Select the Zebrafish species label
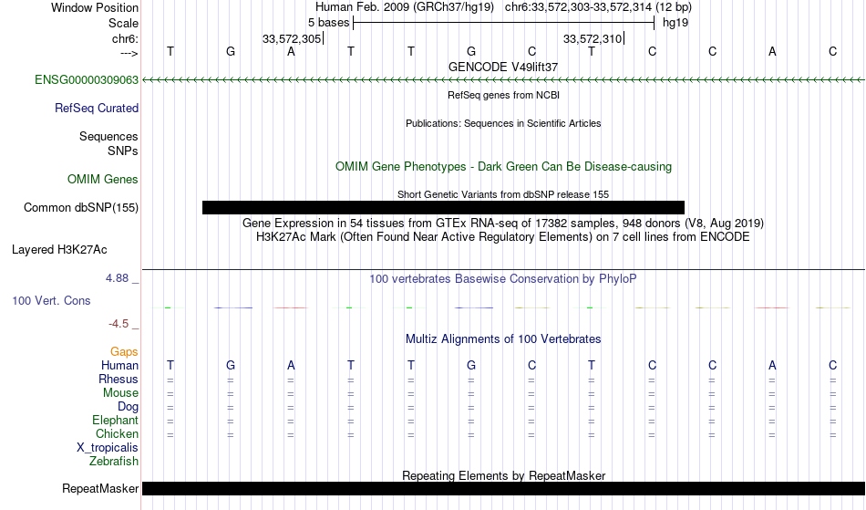The image size is (866, 510). click(114, 461)
